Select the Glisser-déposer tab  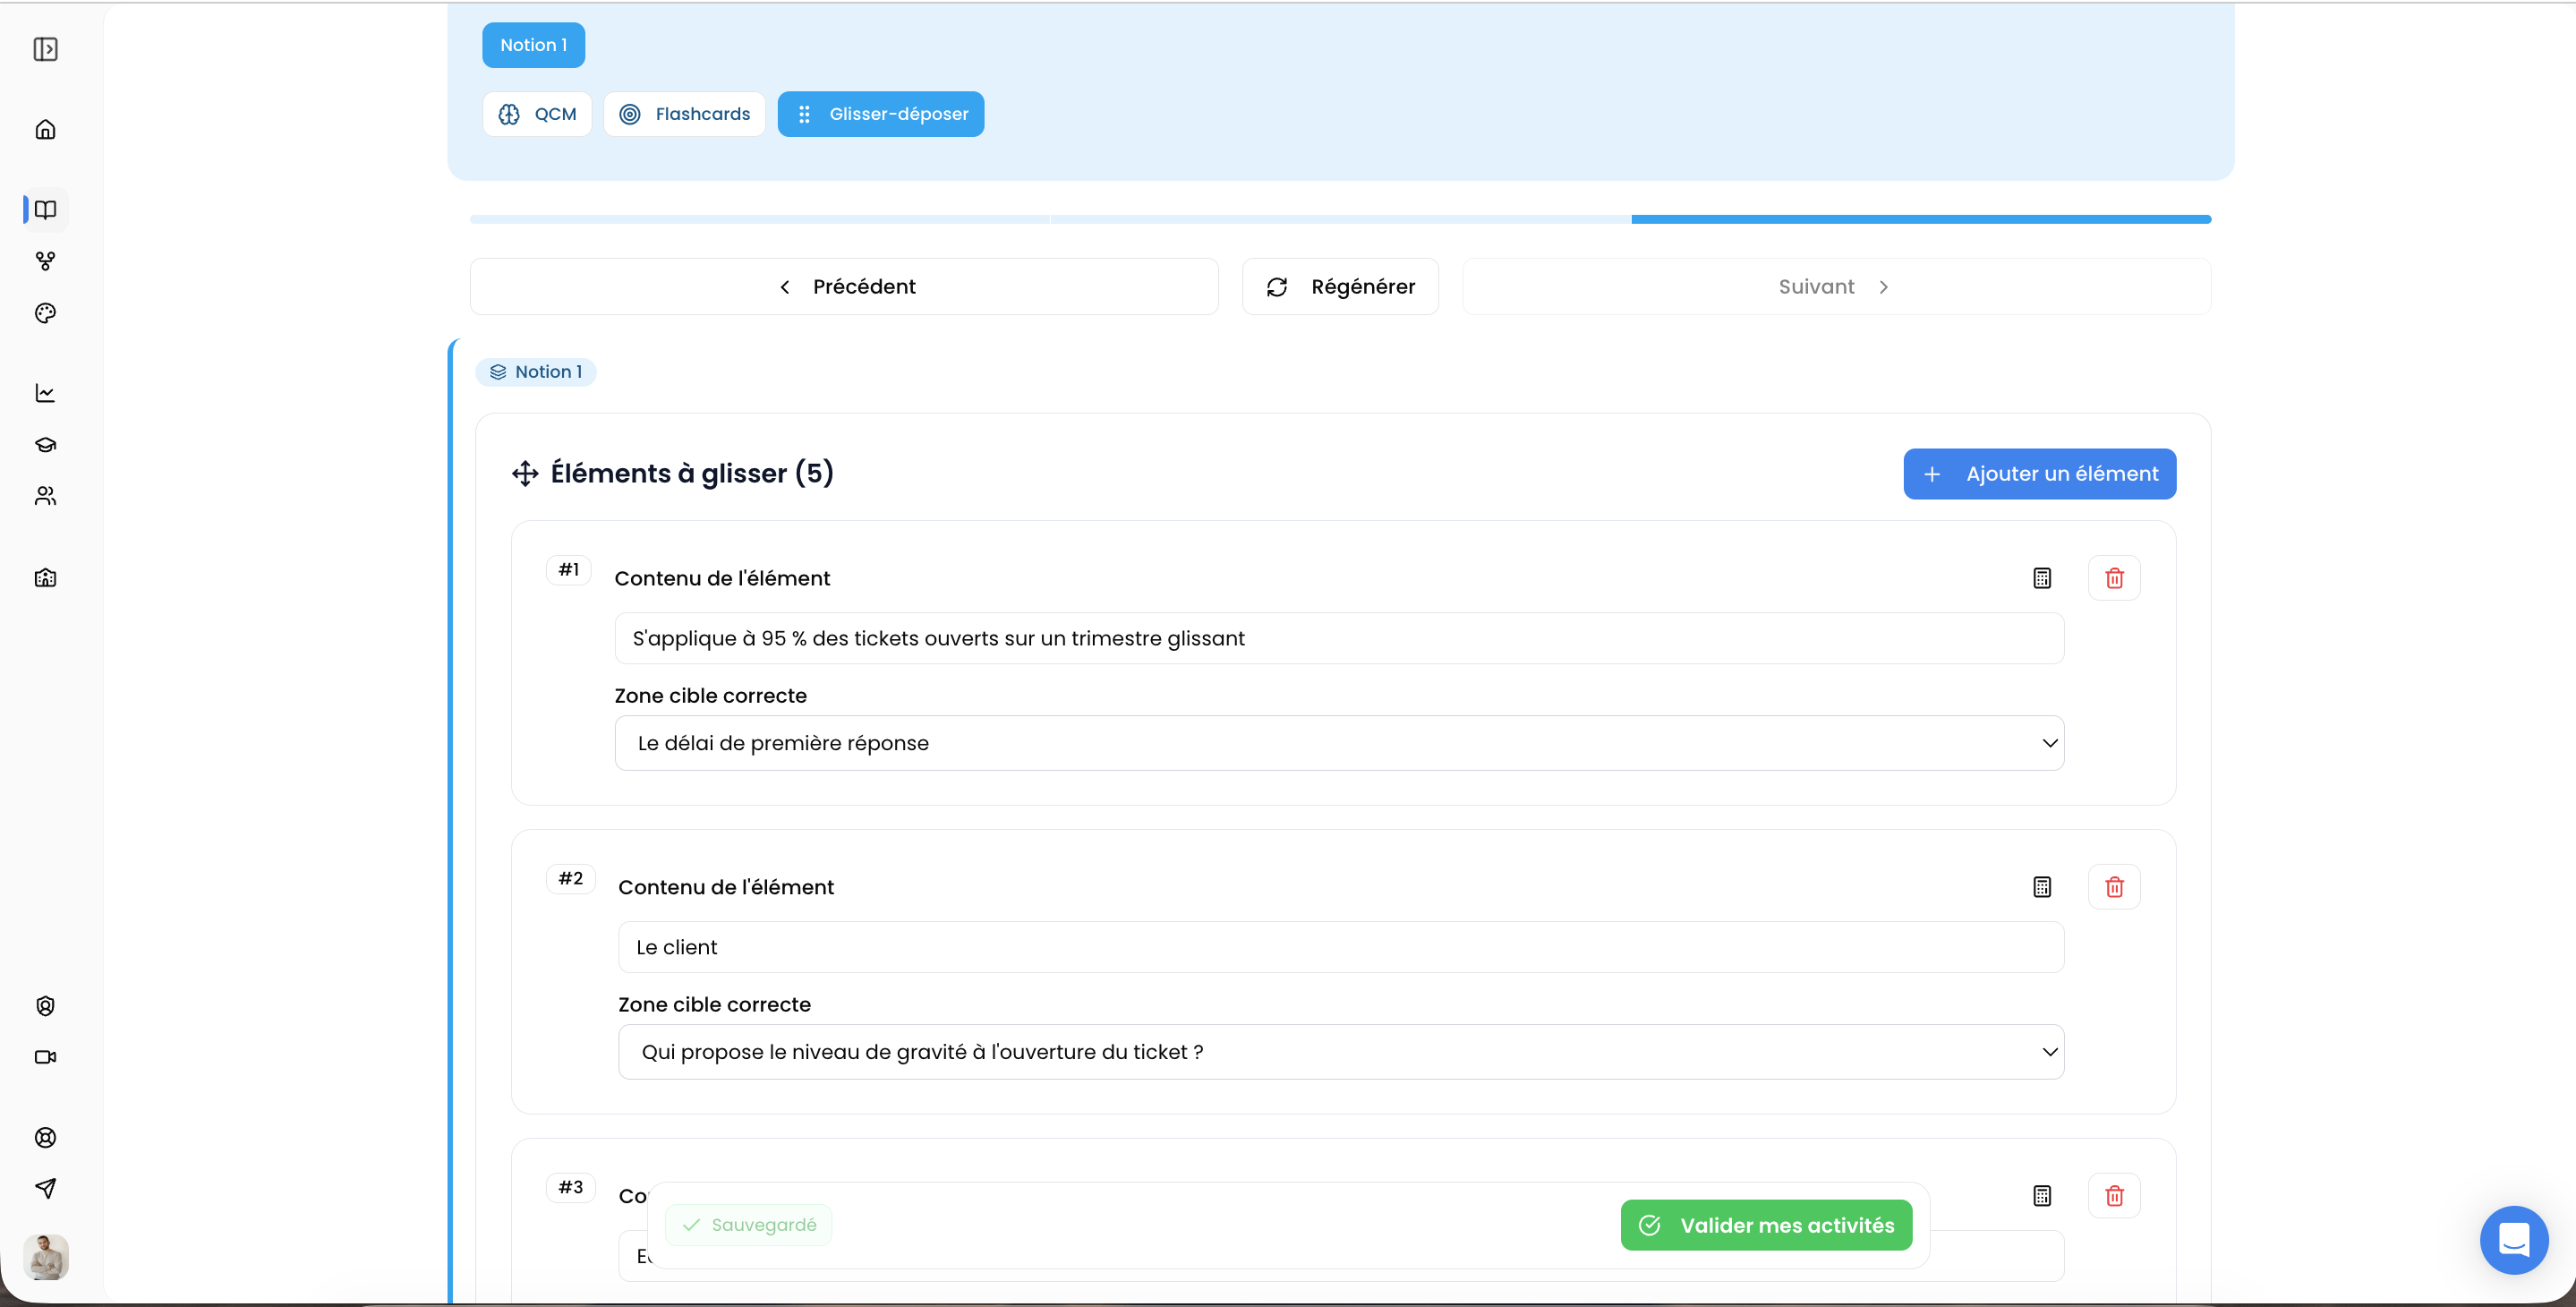coord(881,114)
